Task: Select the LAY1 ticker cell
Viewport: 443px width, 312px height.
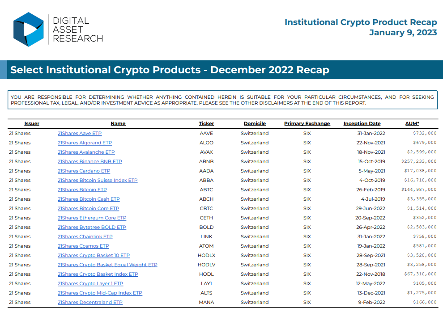Action: tap(206, 283)
